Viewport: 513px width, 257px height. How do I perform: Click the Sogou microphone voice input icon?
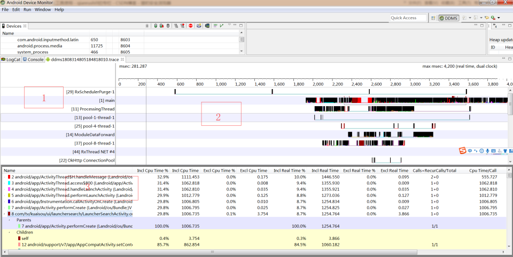(487, 151)
